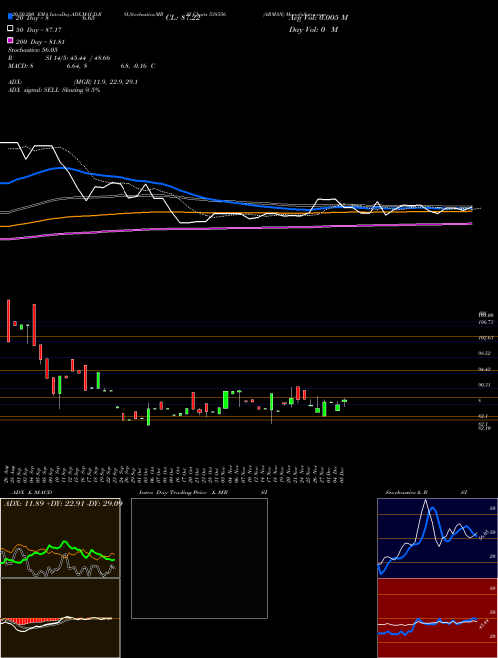This screenshot has height=658, width=498.
Task: Click the 90.31 price axis label
Action: [x=485, y=385]
